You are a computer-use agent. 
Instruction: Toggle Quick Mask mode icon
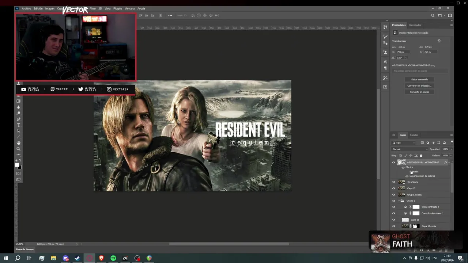(x=19, y=173)
